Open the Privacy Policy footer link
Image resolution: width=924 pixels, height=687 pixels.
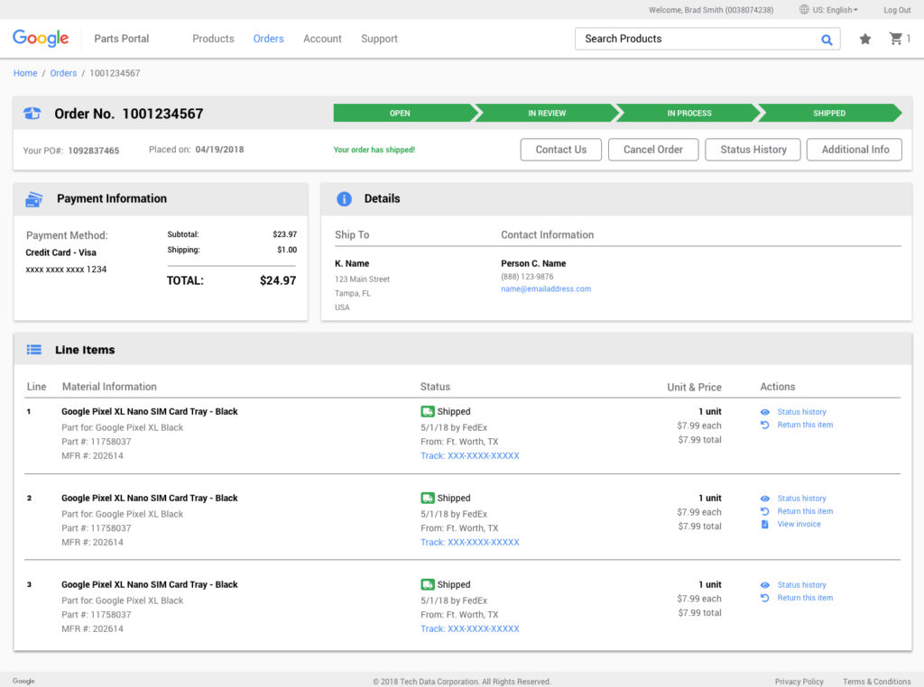tap(799, 682)
